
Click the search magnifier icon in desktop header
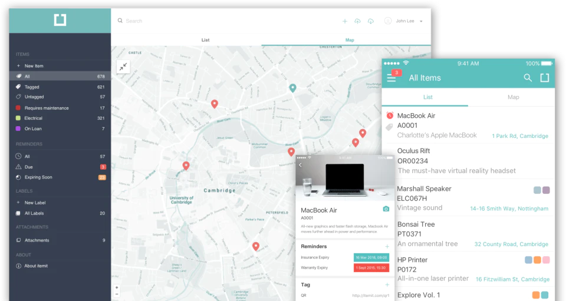[x=120, y=21]
